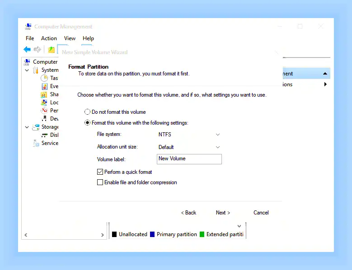Click the blue Back arrow toolbar icon
This screenshot has width=352, height=270.
27,49
